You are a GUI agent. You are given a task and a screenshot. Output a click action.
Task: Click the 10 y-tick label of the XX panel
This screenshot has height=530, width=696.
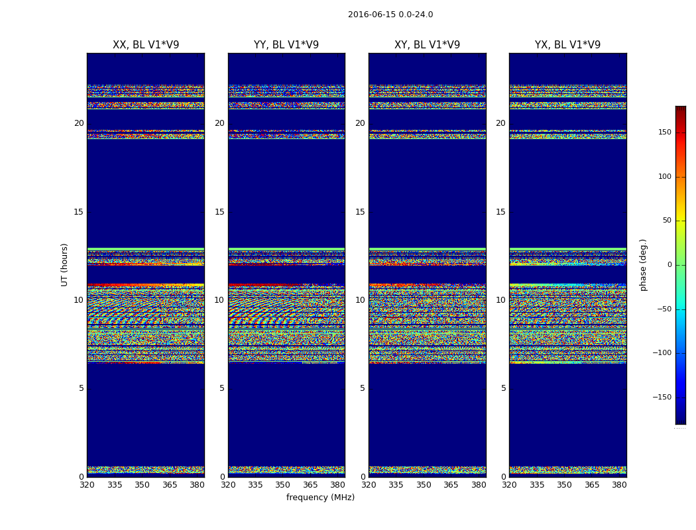79,300
